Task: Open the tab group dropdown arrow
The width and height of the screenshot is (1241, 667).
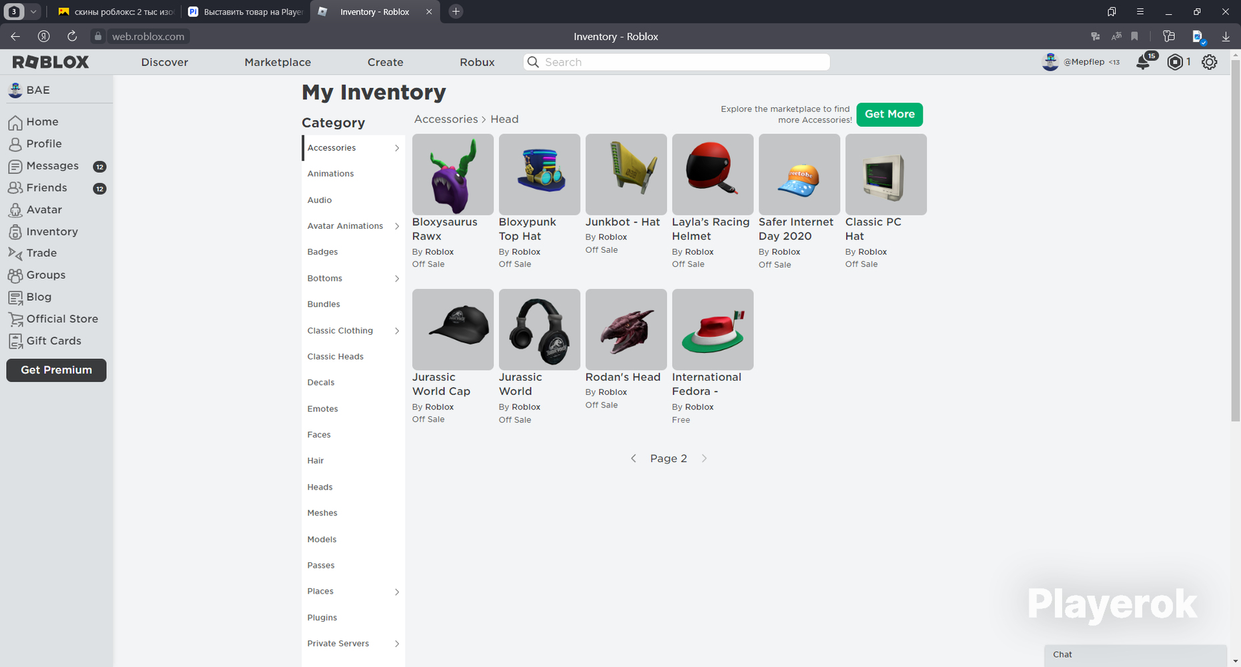Action: pyautogui.click(x=33, y=11)
